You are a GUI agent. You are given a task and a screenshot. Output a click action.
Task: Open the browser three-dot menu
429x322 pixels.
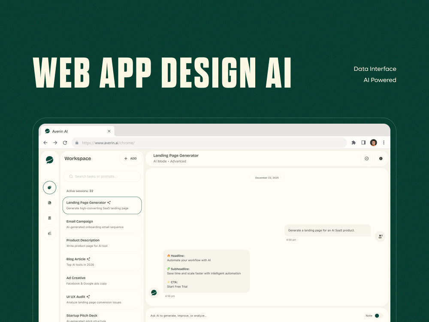coord(384,143)
